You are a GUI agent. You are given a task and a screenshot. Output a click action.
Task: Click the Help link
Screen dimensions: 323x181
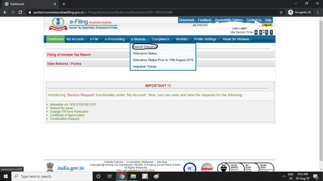(x=268, y=20)
